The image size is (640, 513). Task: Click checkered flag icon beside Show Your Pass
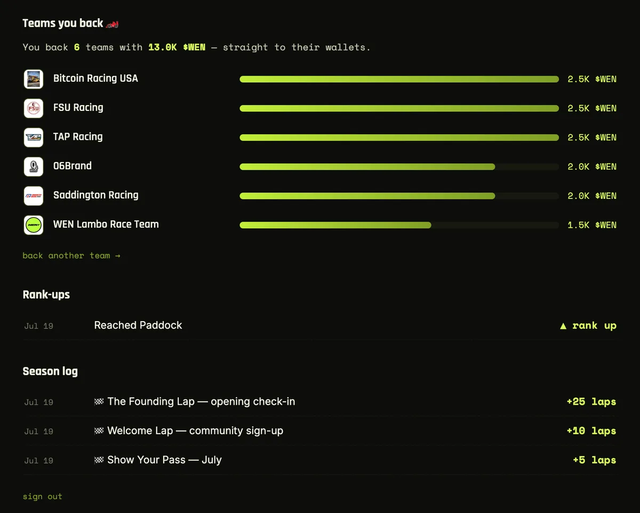[99, 460]
